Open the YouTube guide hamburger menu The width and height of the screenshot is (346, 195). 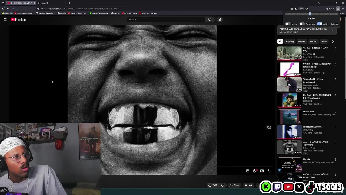point(5,19)
